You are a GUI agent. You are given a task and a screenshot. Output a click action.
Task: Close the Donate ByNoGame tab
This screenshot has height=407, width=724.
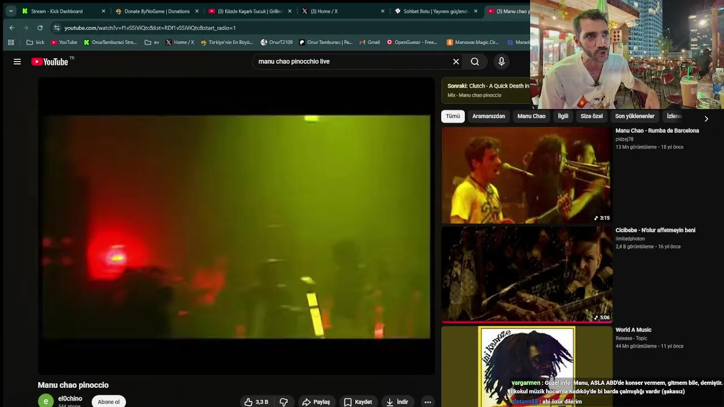click(x=197, y=11)
